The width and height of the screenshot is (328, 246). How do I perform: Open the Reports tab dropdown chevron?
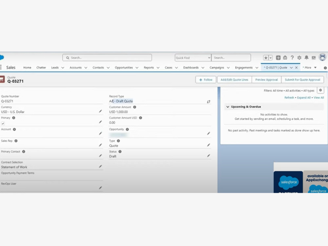coord(158,68)
